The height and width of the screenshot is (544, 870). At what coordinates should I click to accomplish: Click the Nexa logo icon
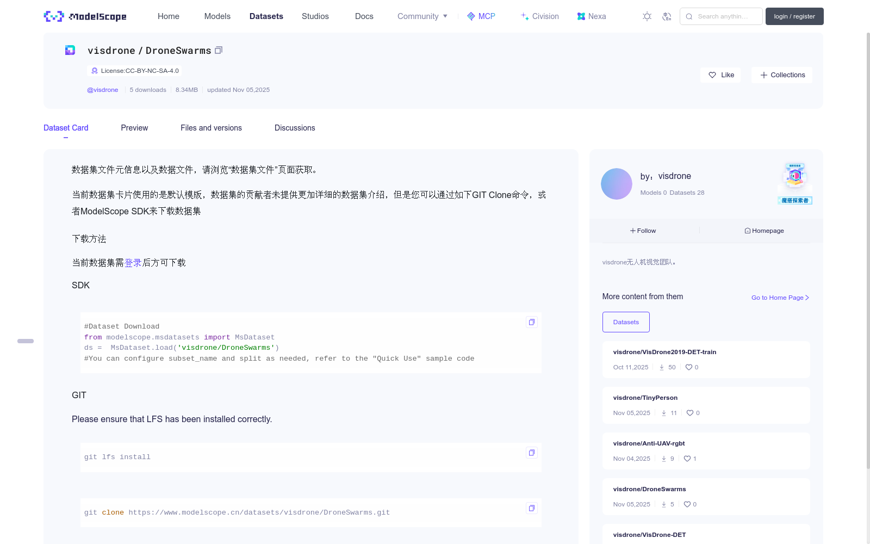(581, 16)
